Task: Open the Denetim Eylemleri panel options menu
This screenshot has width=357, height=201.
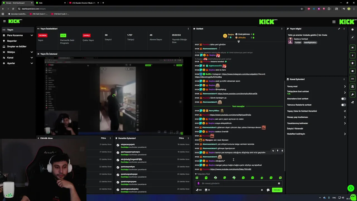Action: (188, 138)
